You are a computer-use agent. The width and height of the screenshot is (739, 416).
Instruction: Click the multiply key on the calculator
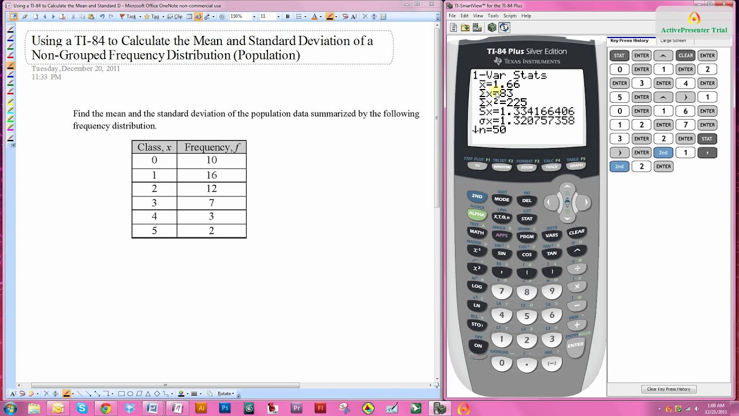click(x=577, y=287)
